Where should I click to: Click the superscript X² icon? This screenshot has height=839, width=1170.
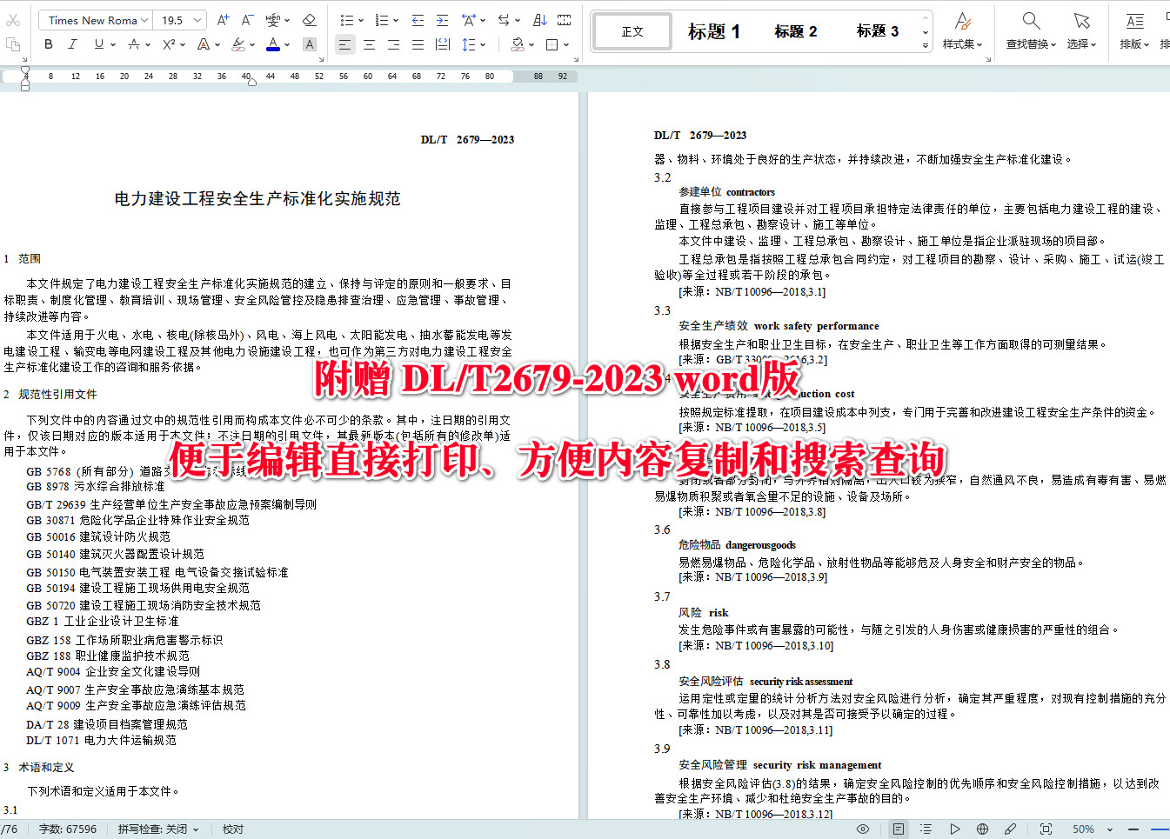[x=168, y=43]
